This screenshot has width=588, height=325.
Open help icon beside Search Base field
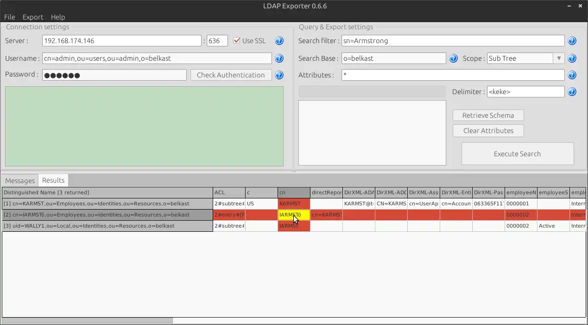pos(453,58)
